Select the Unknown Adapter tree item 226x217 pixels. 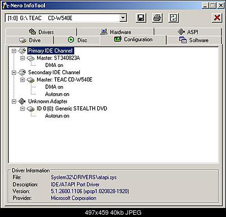coord(48,101)
